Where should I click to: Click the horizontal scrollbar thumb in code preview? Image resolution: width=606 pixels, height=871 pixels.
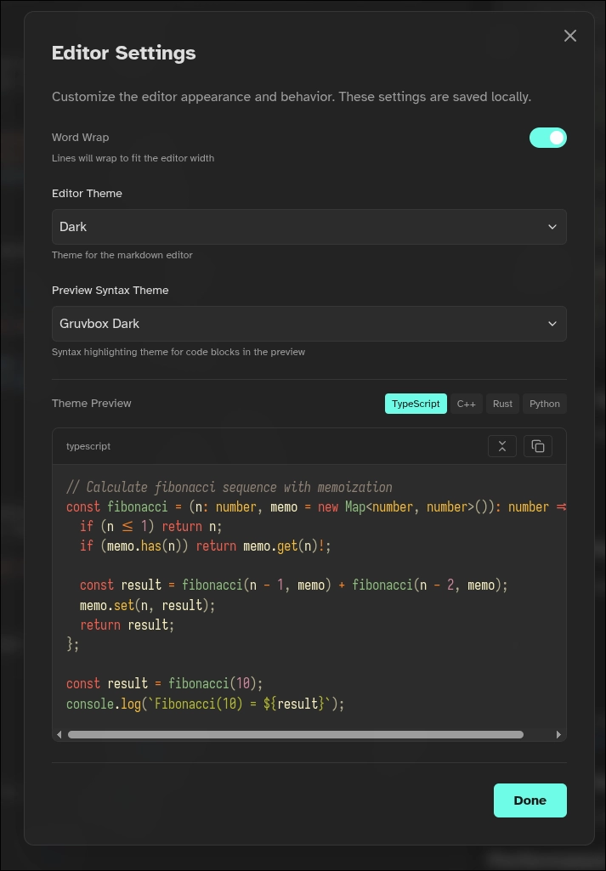295,734
